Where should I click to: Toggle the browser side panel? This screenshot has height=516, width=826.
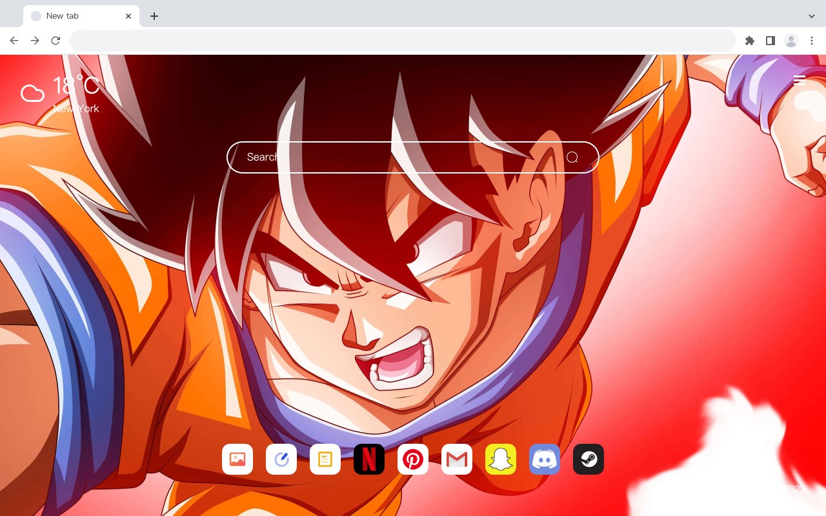point(771,41)
